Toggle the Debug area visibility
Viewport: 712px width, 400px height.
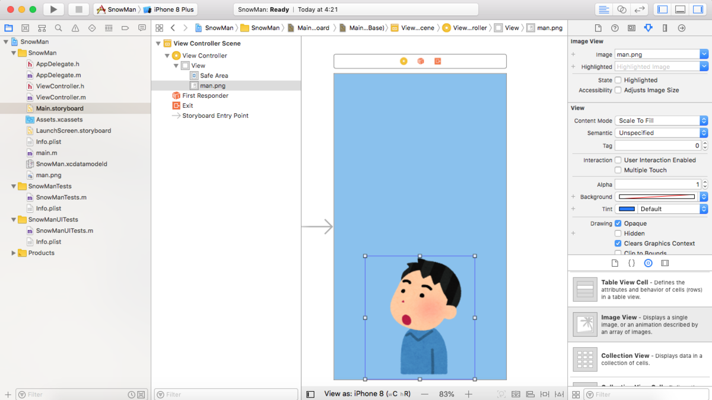point(681,9)
